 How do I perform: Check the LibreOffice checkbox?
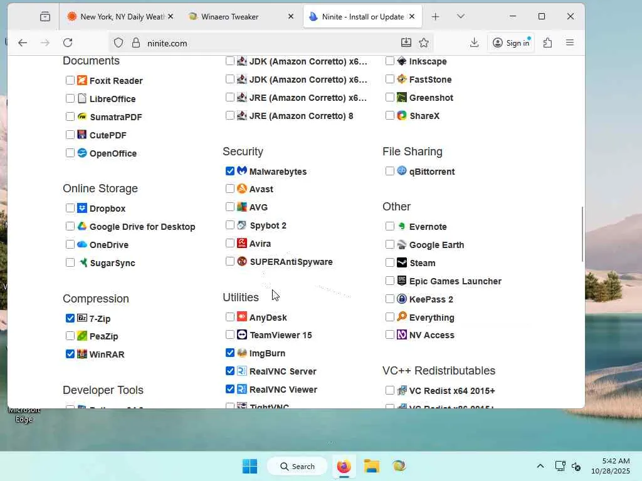coord(70,98)
